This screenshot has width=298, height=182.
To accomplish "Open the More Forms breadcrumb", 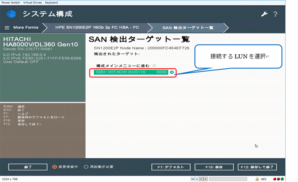I will click(26, 28).
